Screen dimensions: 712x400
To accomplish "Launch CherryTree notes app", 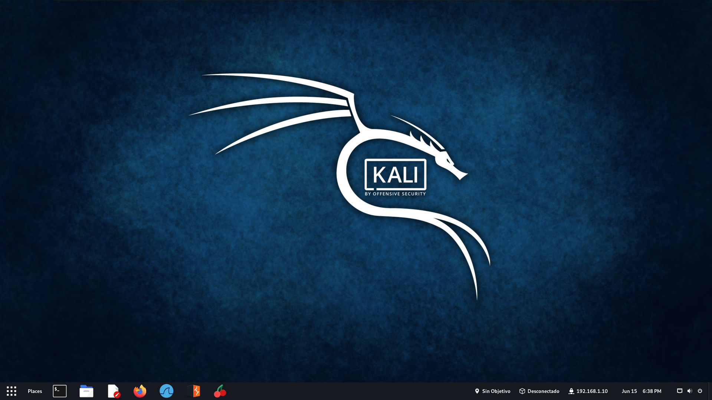I will [x=220, y=391].
